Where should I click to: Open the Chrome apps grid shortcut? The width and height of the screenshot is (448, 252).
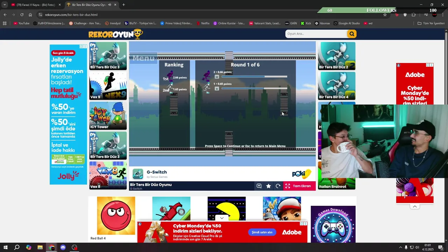(5, 23)
